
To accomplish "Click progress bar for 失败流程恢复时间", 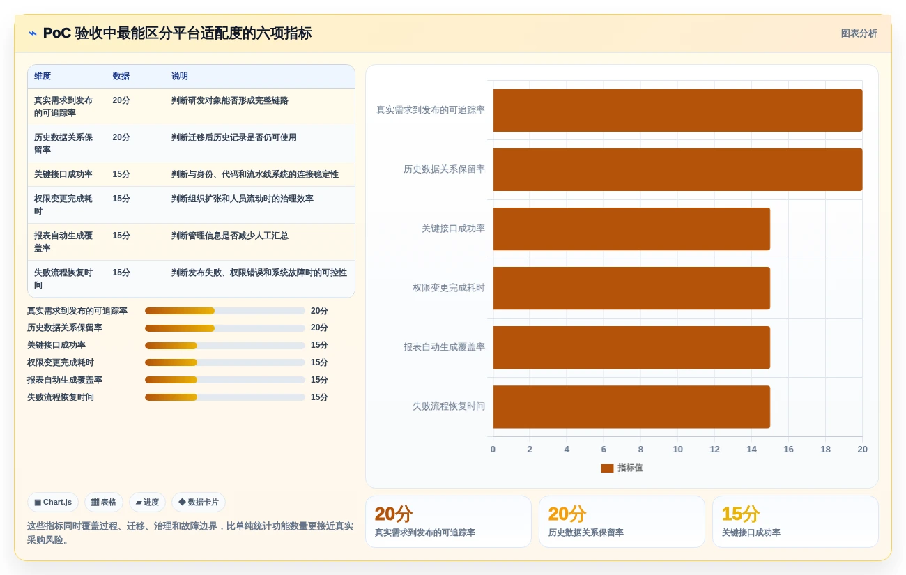I will [x=225, y=397].
